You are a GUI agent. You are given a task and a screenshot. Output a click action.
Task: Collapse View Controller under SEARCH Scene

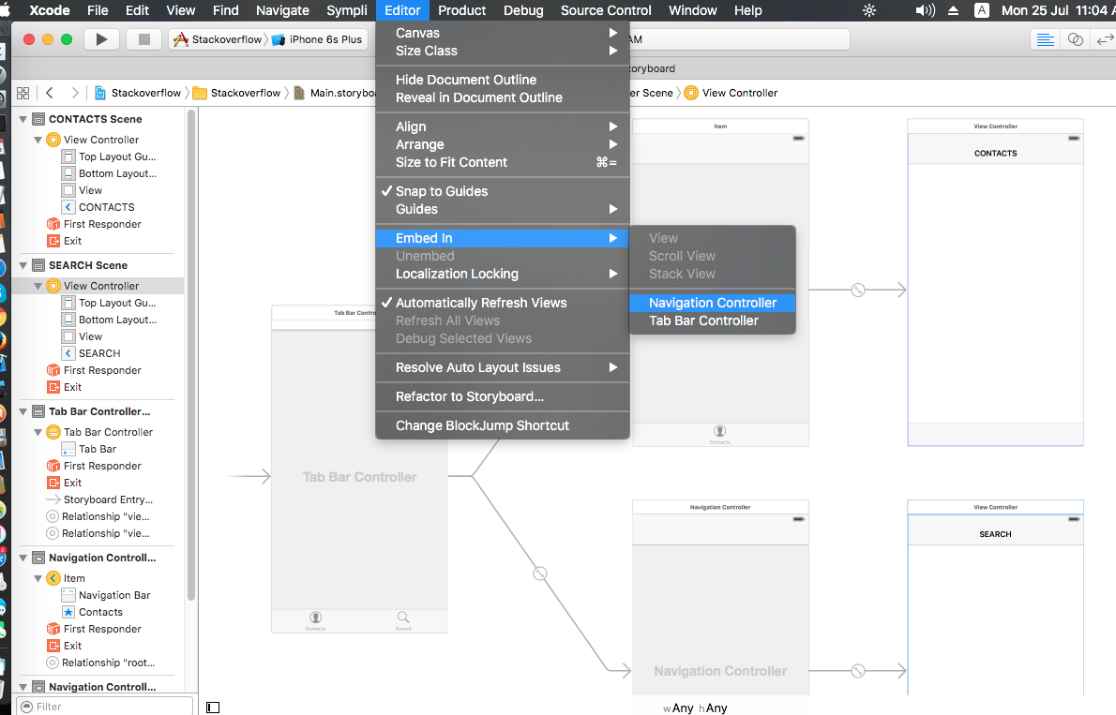[x=38, y=286]
